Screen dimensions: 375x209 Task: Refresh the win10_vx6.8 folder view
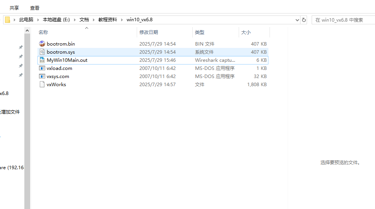tap(304, 20)
